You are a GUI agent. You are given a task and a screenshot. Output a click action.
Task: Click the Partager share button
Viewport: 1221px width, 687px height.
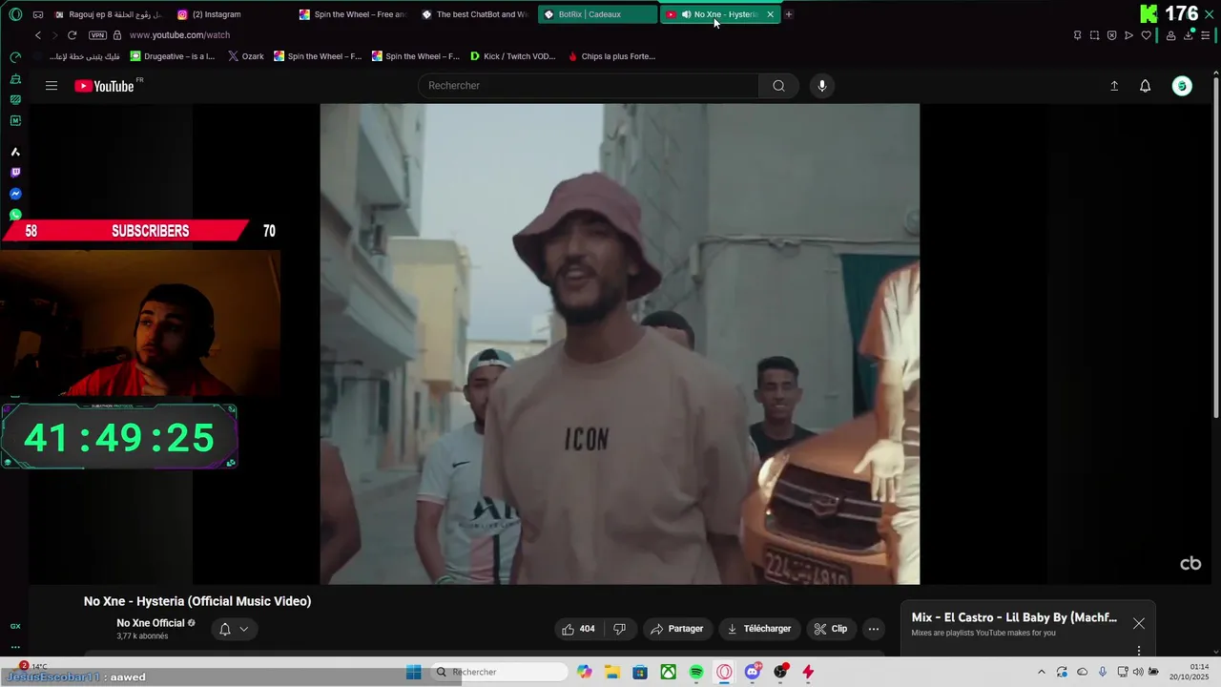[x=676, y=629]
